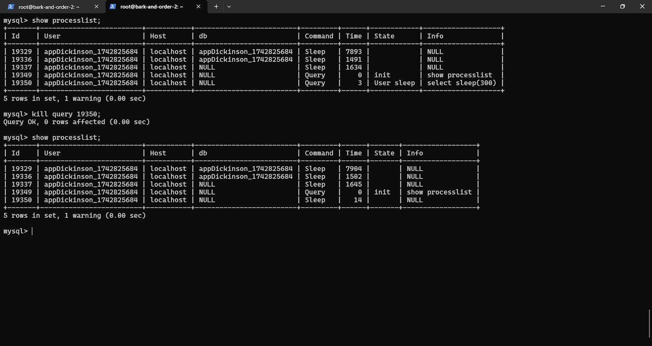652x346 pixels.
Task: Switch to the first root@bark-and-order-2 tab
Action: click(49, 7)
